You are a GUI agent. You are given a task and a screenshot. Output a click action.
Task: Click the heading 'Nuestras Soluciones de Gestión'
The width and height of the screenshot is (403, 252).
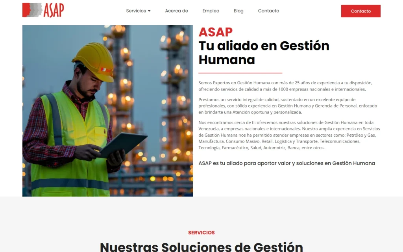coord(201,247)
